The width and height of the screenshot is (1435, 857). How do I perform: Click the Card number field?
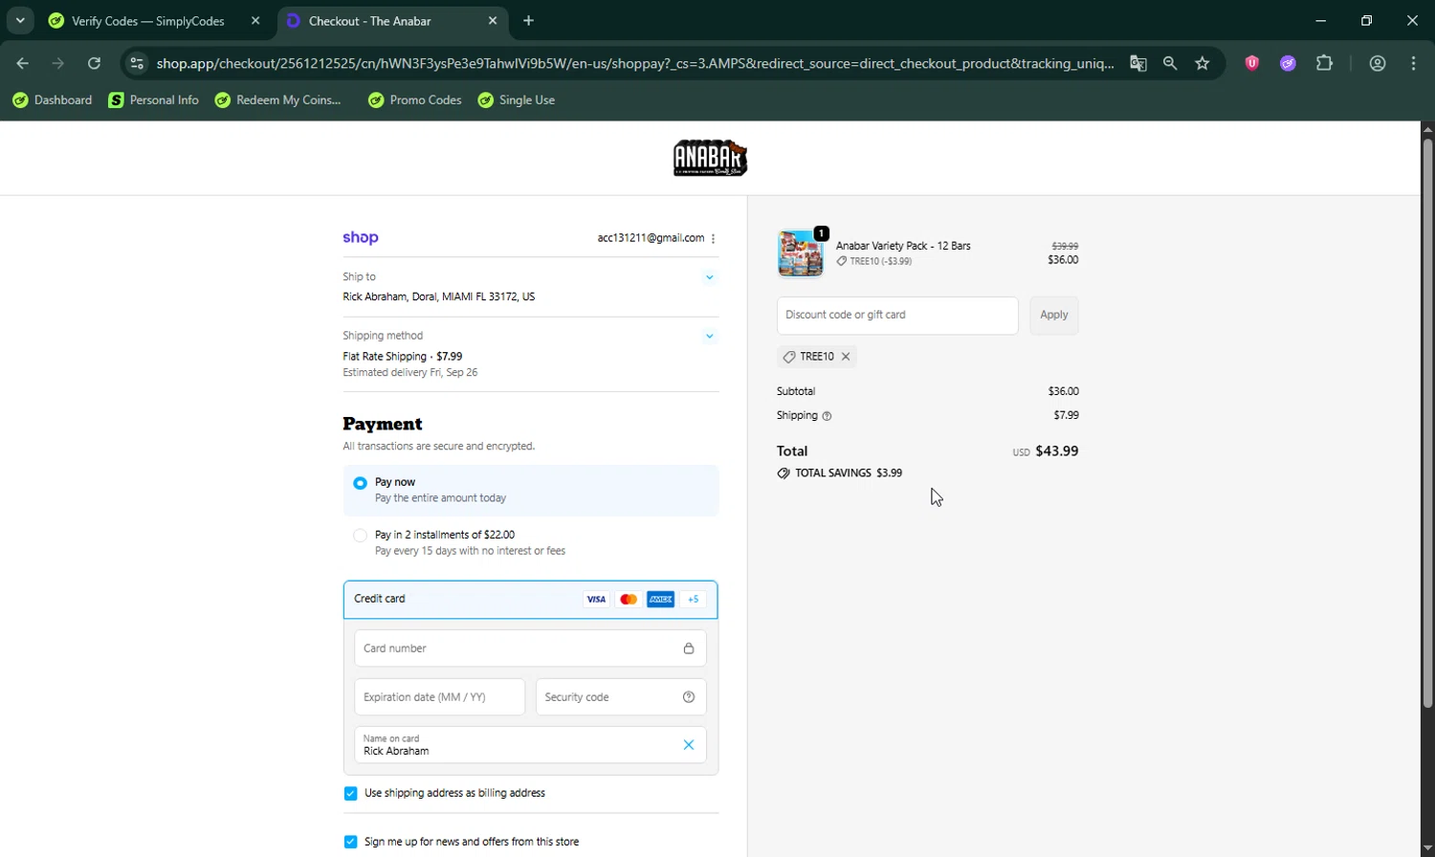tap(530, 648)
